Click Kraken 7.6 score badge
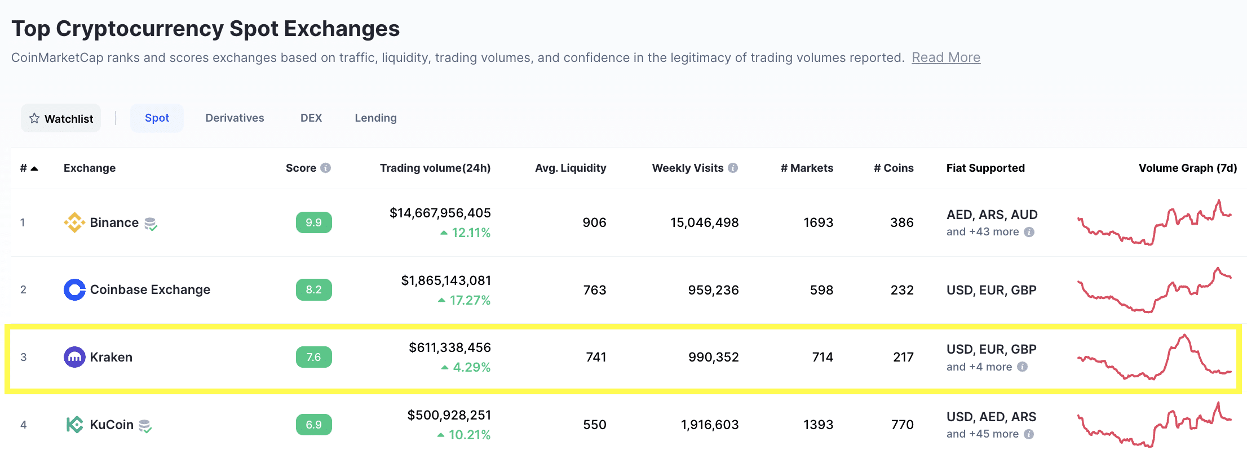The height and width of the screenshot is (455, 1247). point(314,357)
